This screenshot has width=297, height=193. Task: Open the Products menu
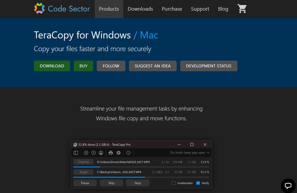(x=109, y=9)
